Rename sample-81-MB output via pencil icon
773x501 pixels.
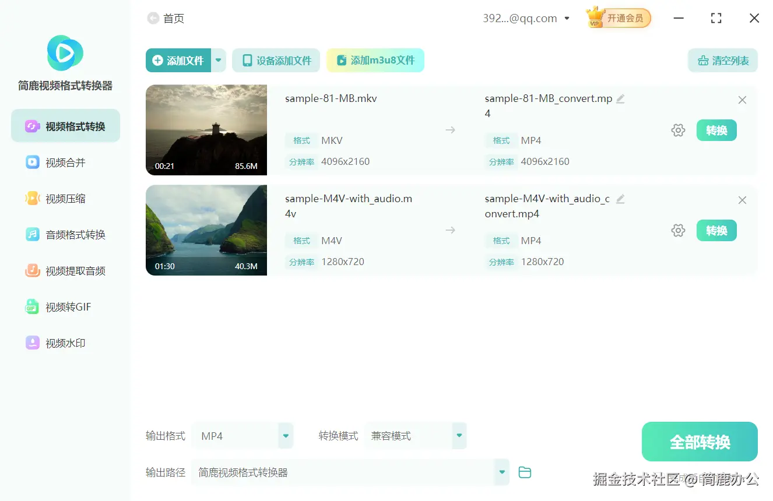coord(620,98)
